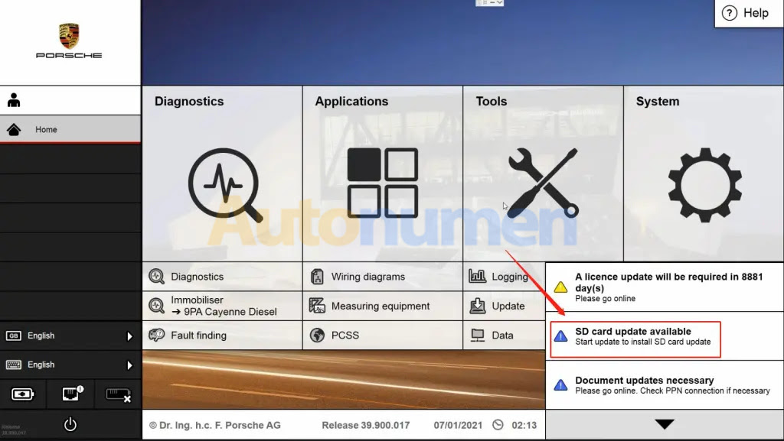
Task: Click the power button icon
Action: 70,424
